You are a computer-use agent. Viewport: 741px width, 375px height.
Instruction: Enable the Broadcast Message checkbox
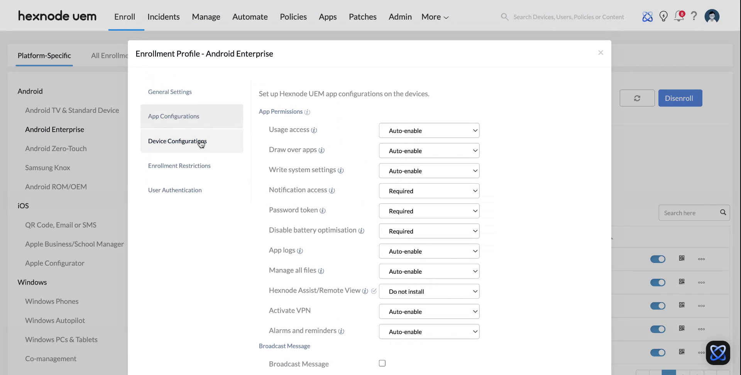pyautogui.click(x=382, y=363)
